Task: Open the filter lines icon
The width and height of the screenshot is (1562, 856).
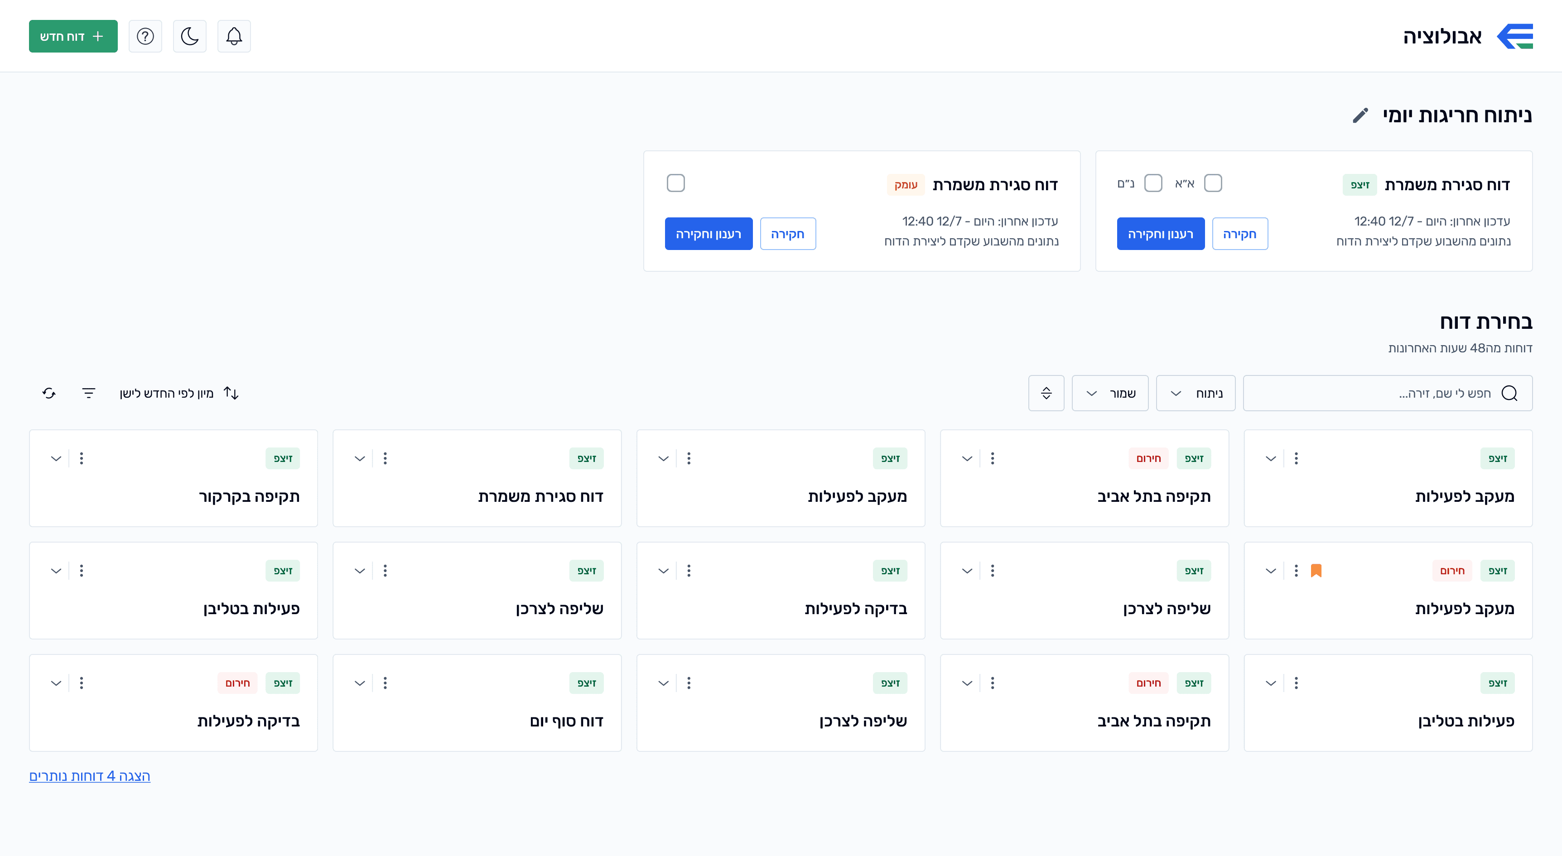Action: tap(88, 393)
